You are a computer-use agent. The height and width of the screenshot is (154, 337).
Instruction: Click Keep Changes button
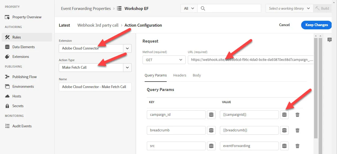[316, 25]
